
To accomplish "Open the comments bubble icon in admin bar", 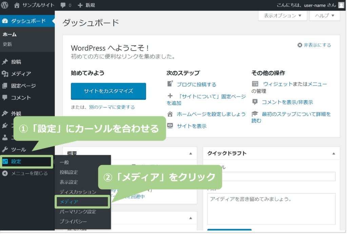I will [x=63, y=5].
